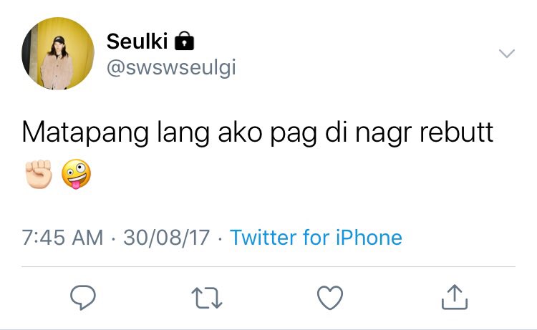Click the word Matapang in the tweet
Screen dimensions: 537x330
pyautogui.click(x=85, y=133)
